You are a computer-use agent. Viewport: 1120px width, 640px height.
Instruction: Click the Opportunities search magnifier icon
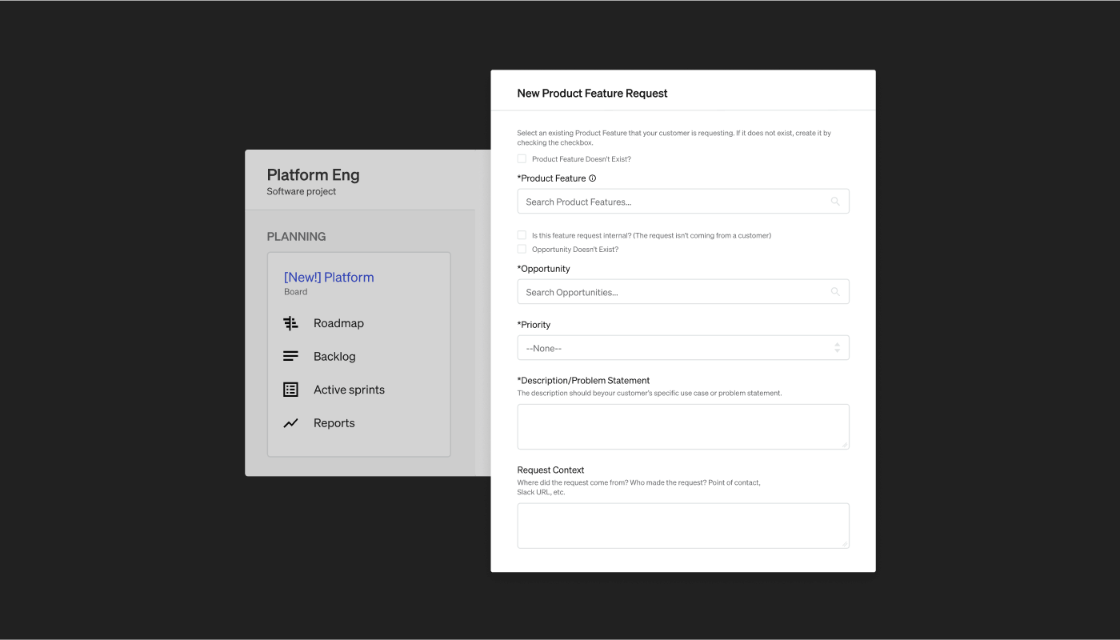(x=835, y=292)
